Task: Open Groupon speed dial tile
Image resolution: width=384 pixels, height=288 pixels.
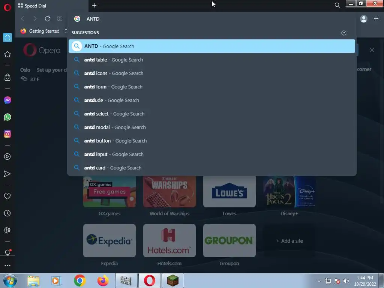Action: click(229, 240)
